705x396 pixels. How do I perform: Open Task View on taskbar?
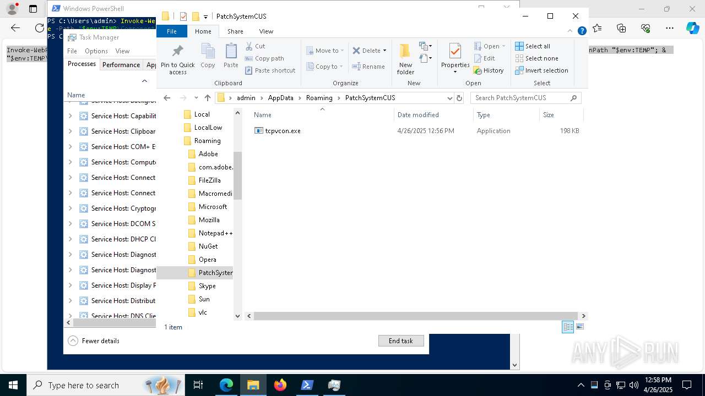198,385
